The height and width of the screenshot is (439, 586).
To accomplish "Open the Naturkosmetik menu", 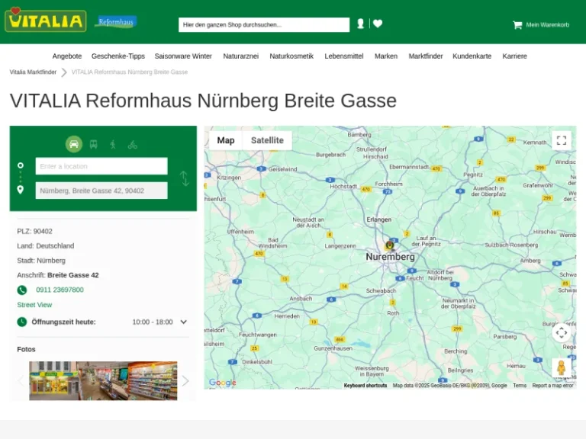I will pyautogui.click(x=291, y=56).
